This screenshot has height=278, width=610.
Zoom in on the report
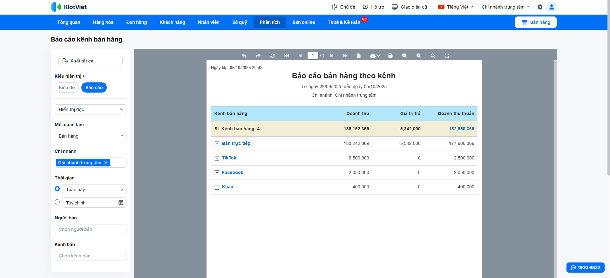tap(404, 56)
